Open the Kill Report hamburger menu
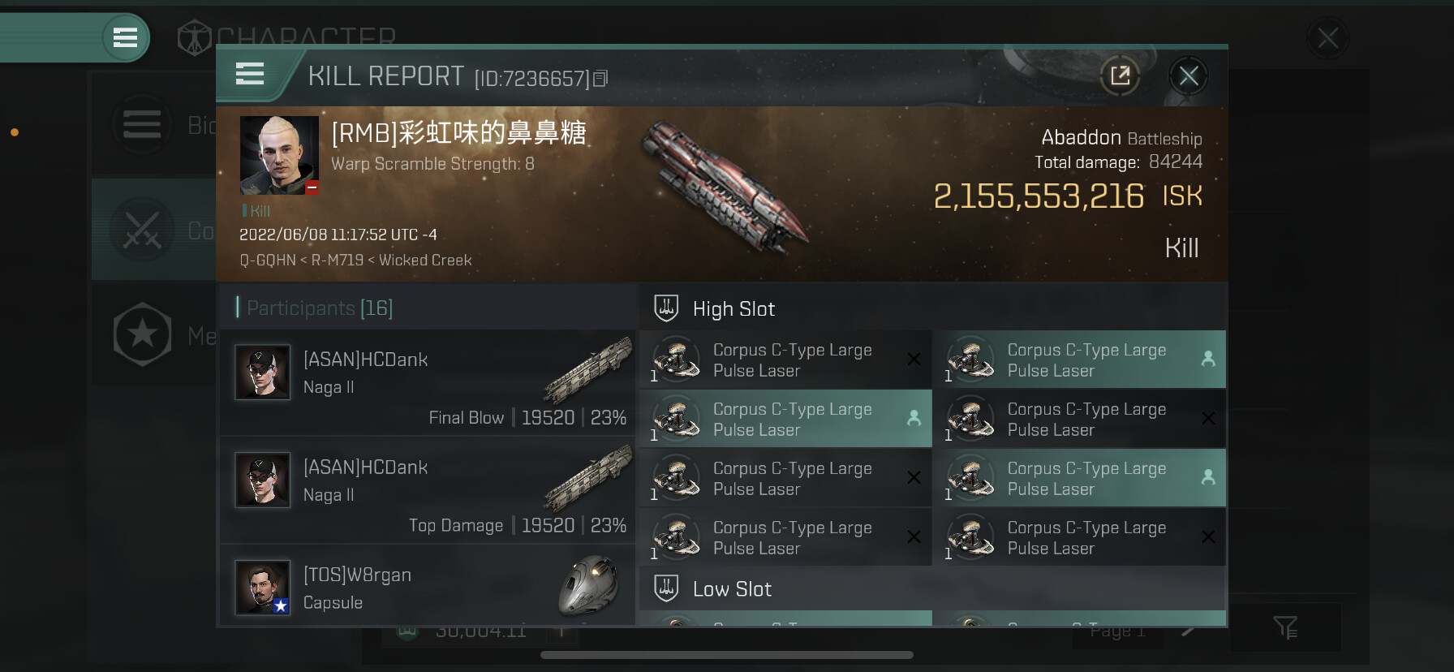 [x=250, y=74]
